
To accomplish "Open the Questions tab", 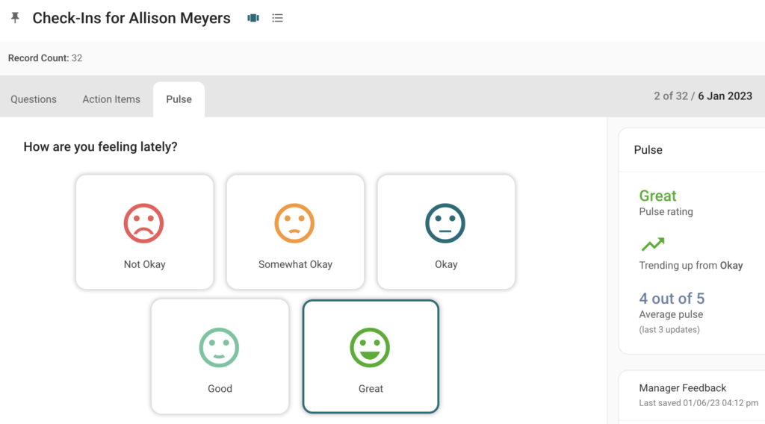I will [34, 99].
